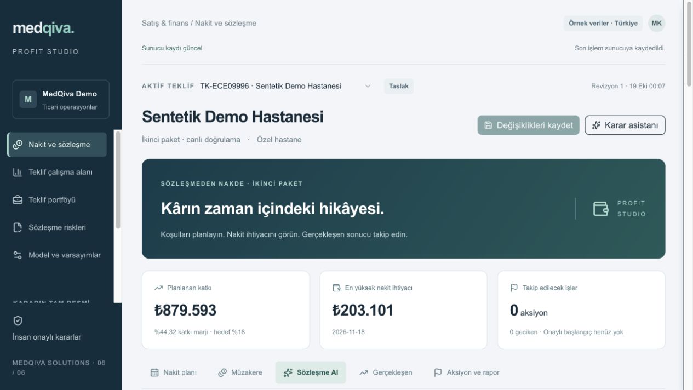Click the document icon beside Sözleşme riskleri

18,227
